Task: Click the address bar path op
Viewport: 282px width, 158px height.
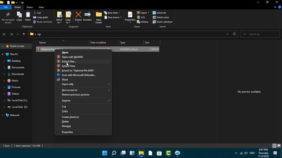Action: tap(39, 34)
